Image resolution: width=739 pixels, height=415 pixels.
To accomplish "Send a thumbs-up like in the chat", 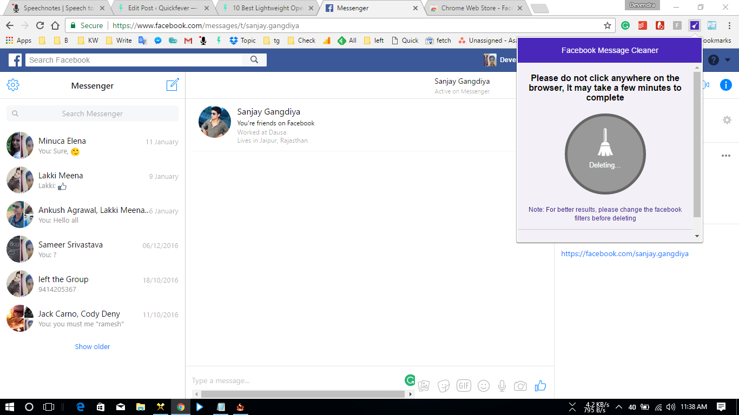I will (540, 385).
